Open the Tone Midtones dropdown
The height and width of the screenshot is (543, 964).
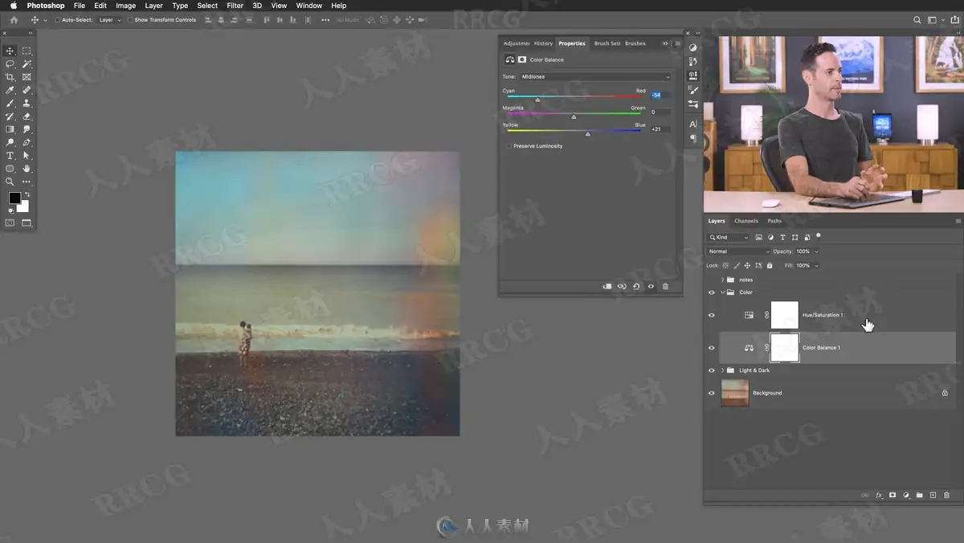[594, 77]
